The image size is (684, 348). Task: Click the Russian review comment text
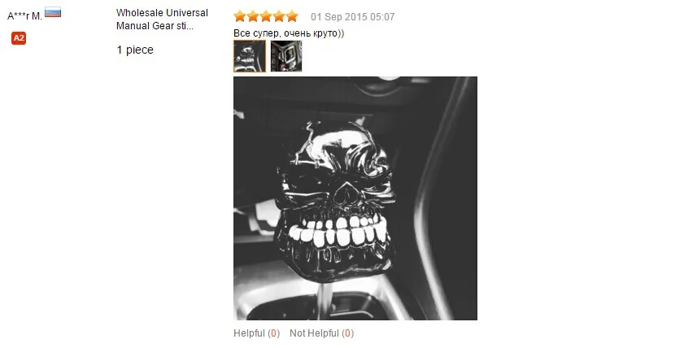click(x=289, y=33)
